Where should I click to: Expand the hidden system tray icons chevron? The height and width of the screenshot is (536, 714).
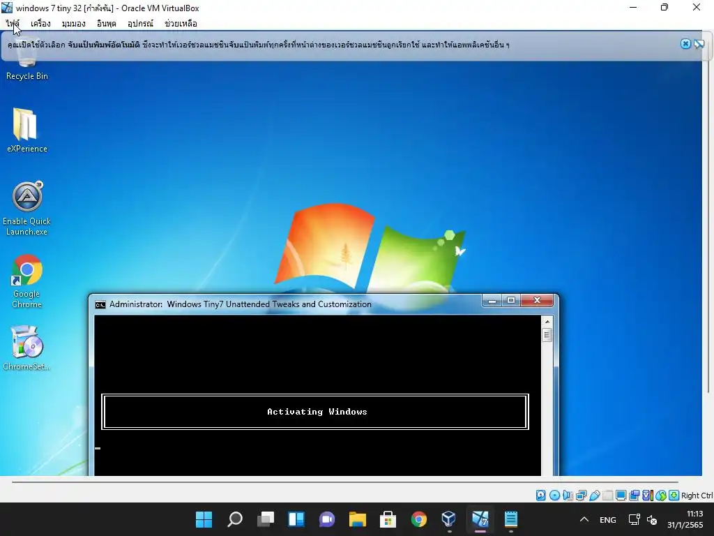pos(584,519)
